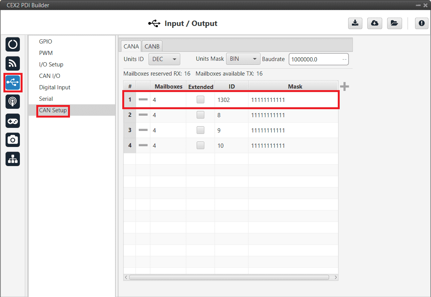Open the Units Mask BIN dropdown
The width and height of the screenshot is (431, 297).
pyautogui.click(x=243, y=59)
